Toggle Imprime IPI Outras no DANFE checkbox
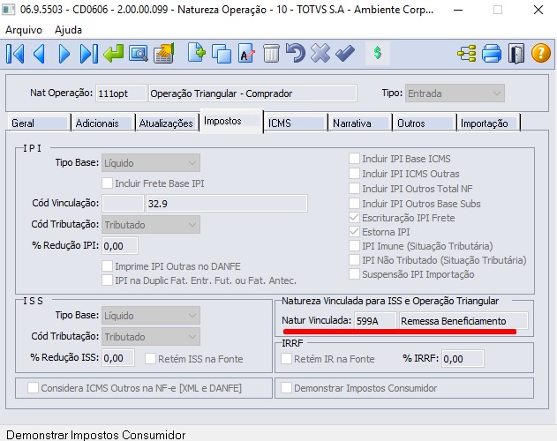 pos(108,266)
